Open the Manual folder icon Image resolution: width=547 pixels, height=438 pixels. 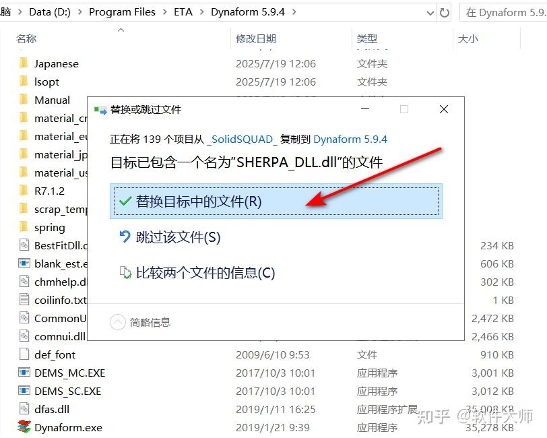tap(24, 99)
